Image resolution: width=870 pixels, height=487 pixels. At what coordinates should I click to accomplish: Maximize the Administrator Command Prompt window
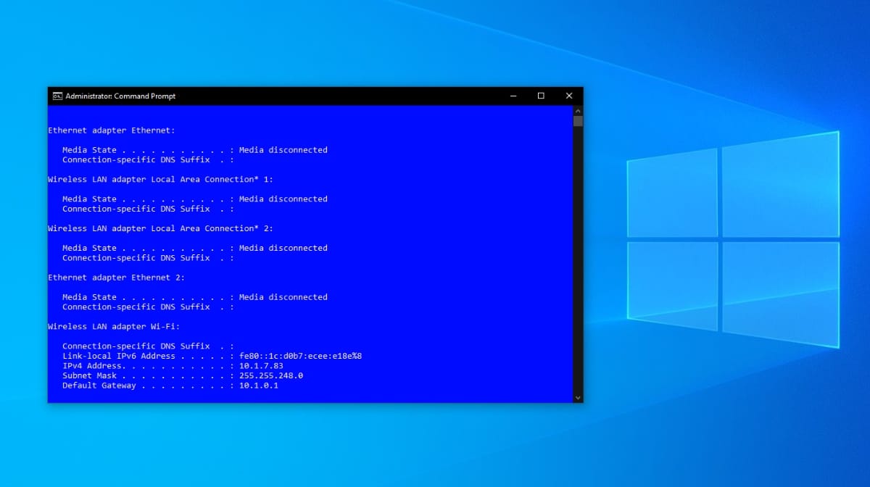(x=541, y=95)
